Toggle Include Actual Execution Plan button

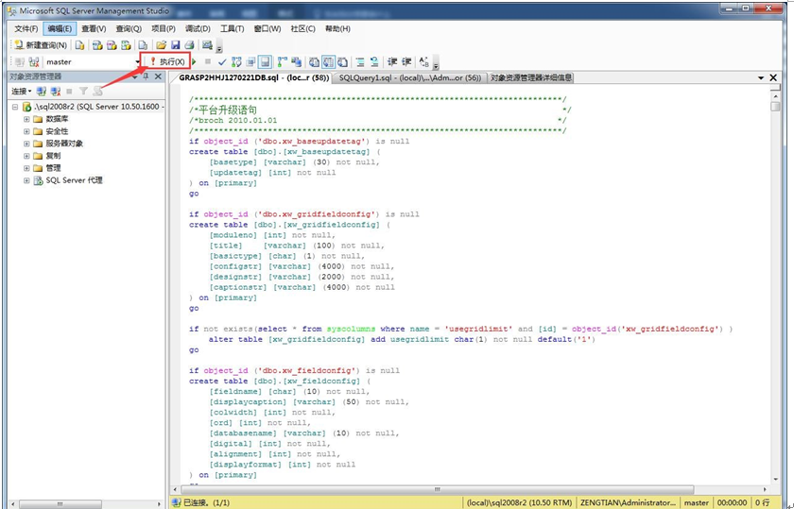coord(282,61)
